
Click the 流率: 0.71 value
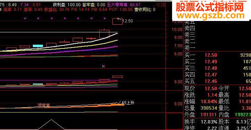(x=12, y=10)
